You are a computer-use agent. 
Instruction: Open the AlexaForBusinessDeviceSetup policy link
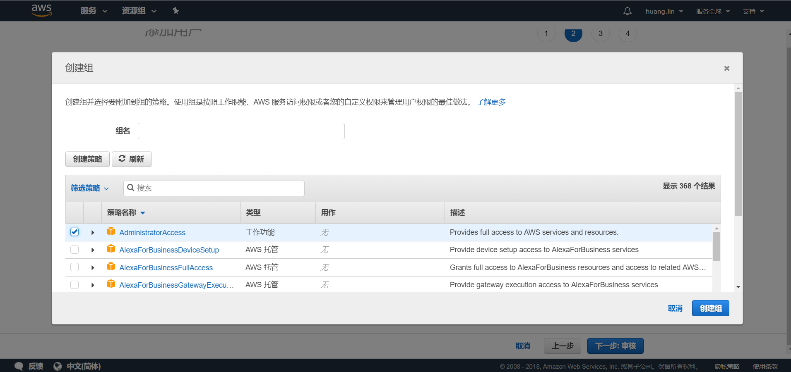[169, 250]
